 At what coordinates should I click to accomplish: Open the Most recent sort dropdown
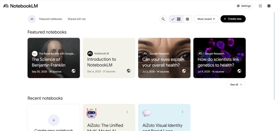tap(206, 19)
